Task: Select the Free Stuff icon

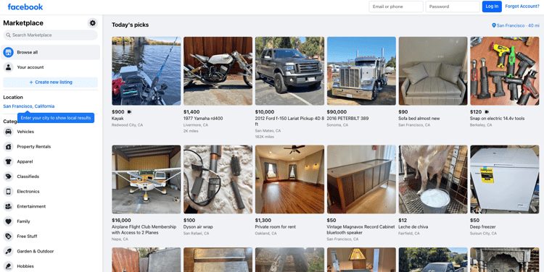Action: coord(8,237)
